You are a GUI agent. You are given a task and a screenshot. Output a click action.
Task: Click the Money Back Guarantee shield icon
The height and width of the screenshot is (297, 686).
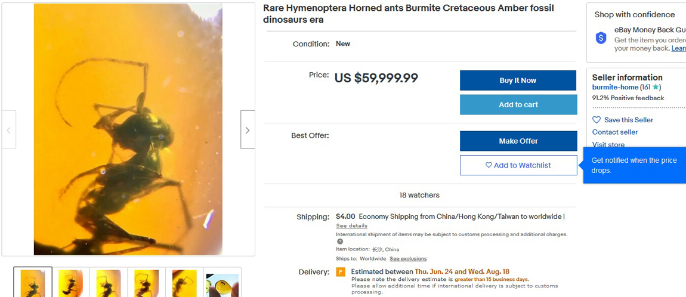[601, 38]
